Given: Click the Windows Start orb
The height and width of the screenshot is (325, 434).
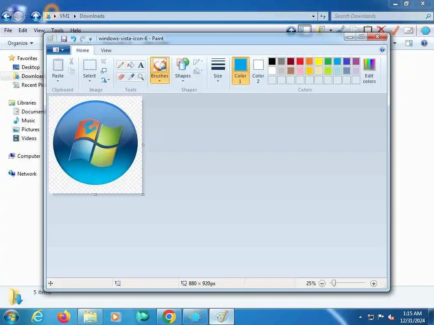Looking at the screenshot, I should point(11,317).
